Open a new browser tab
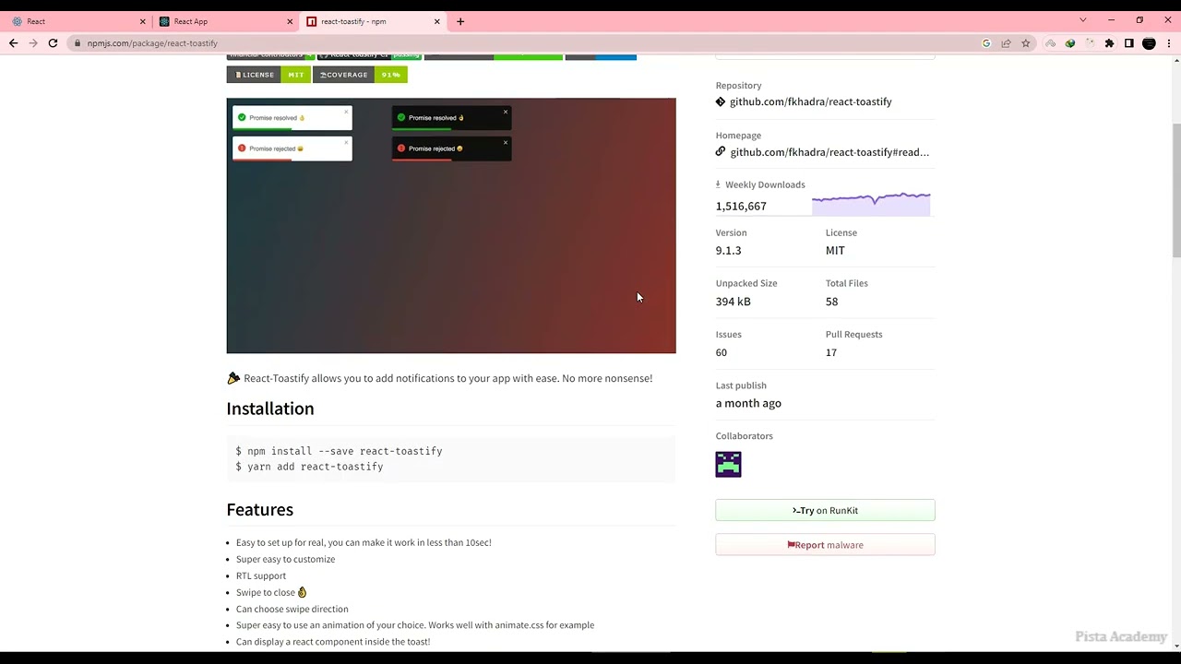 460,21
